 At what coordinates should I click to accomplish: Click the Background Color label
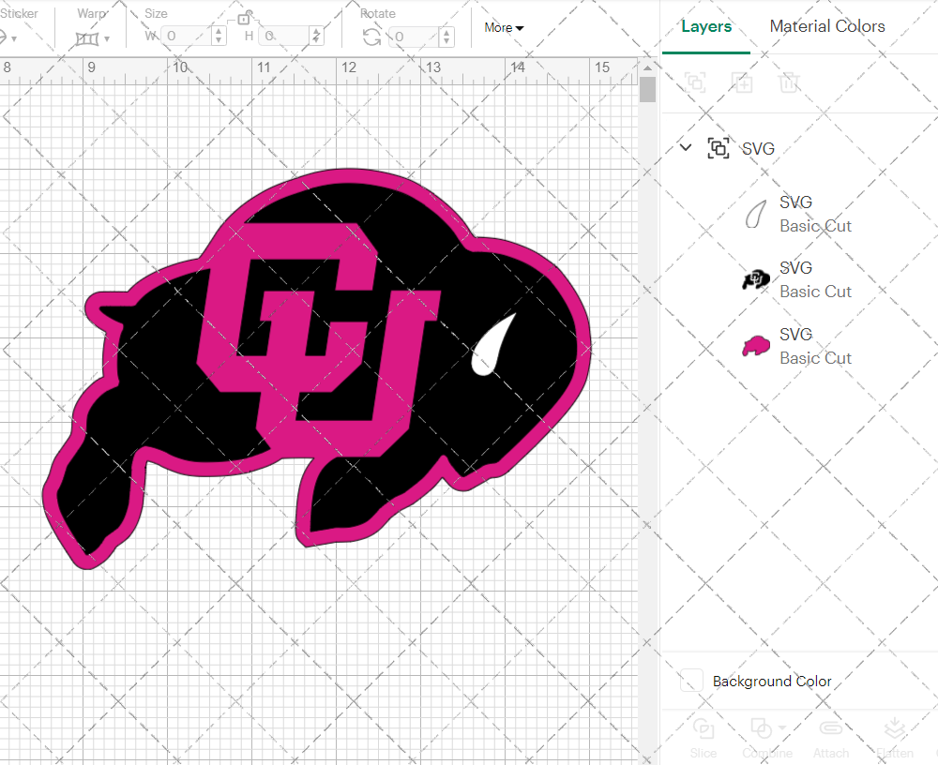772,682
